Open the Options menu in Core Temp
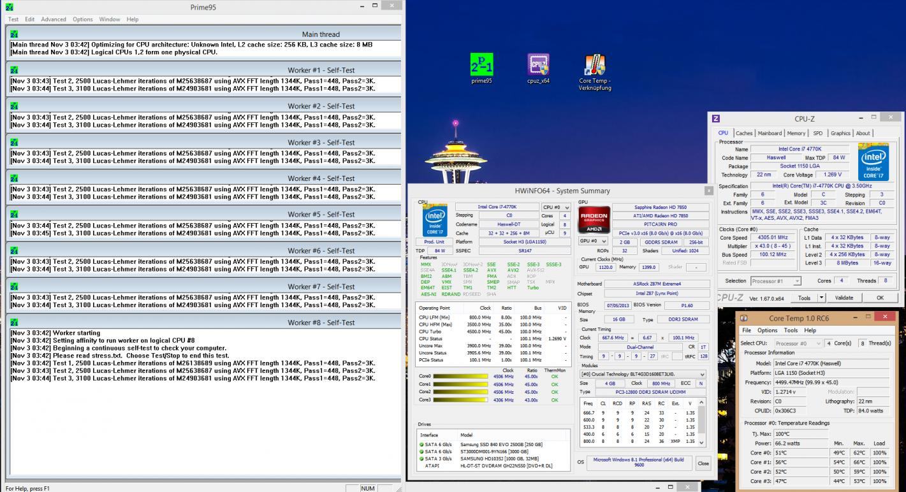Screen dimensions: 906x492 [x=768, y=330]
